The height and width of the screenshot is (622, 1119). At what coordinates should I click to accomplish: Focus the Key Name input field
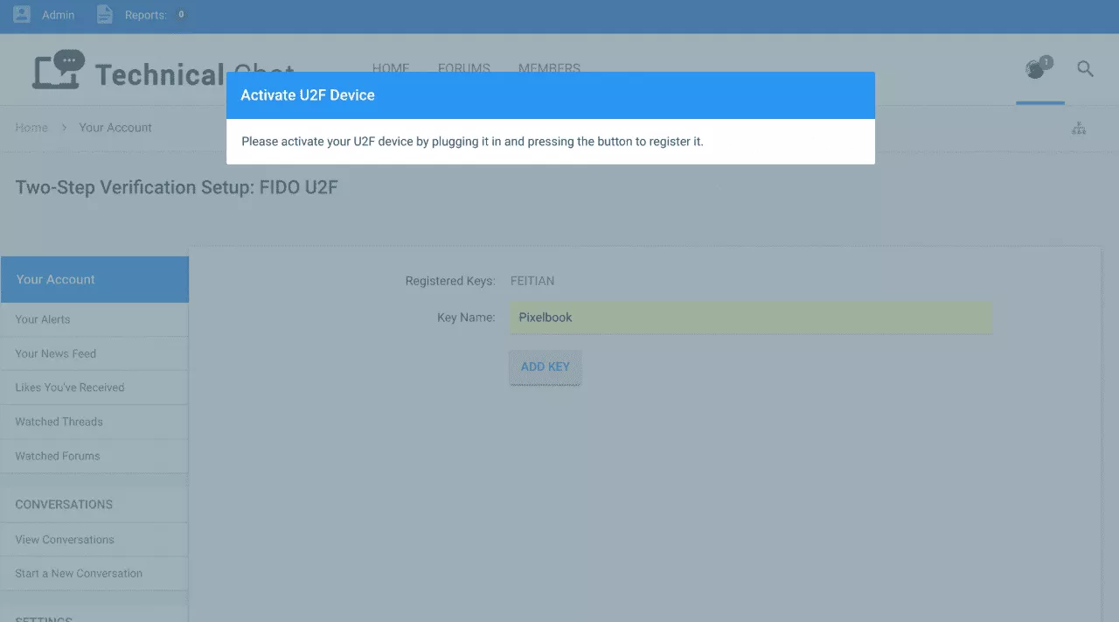coord(750,318)
